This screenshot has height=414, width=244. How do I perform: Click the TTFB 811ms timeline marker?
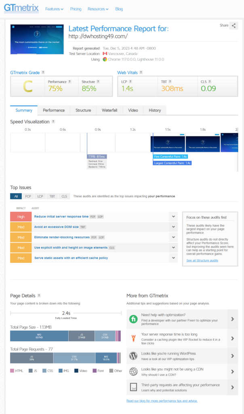pyautogui.click(x=97, y=156)
